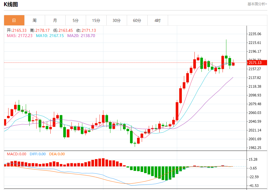Screen dimensions: 270x190
Task: Switch to the 月 monthly tab
Action: (55, 20)
